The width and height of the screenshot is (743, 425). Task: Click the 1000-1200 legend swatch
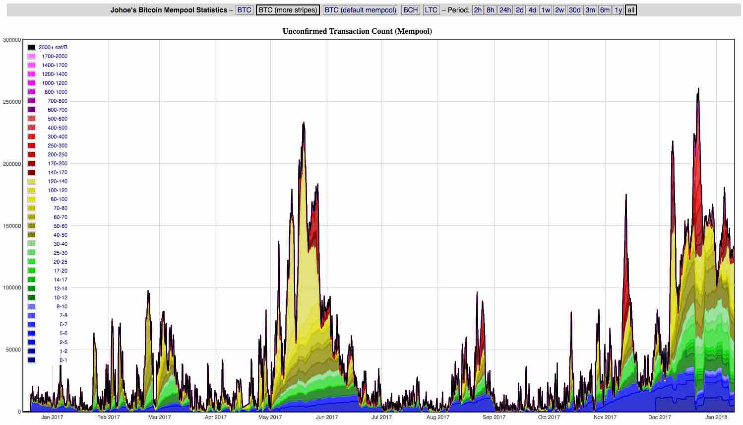coord(32,83)
